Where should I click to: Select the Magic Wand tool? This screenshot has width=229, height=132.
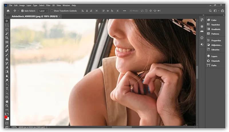pos(7,34)
